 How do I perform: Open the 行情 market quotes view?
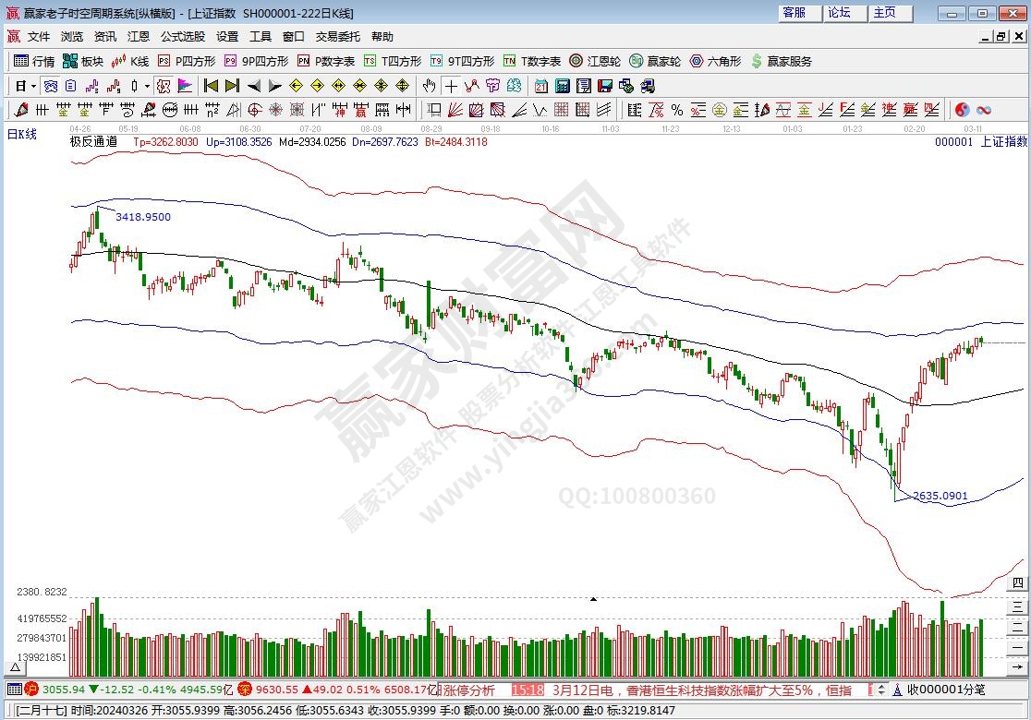(34, 61)
